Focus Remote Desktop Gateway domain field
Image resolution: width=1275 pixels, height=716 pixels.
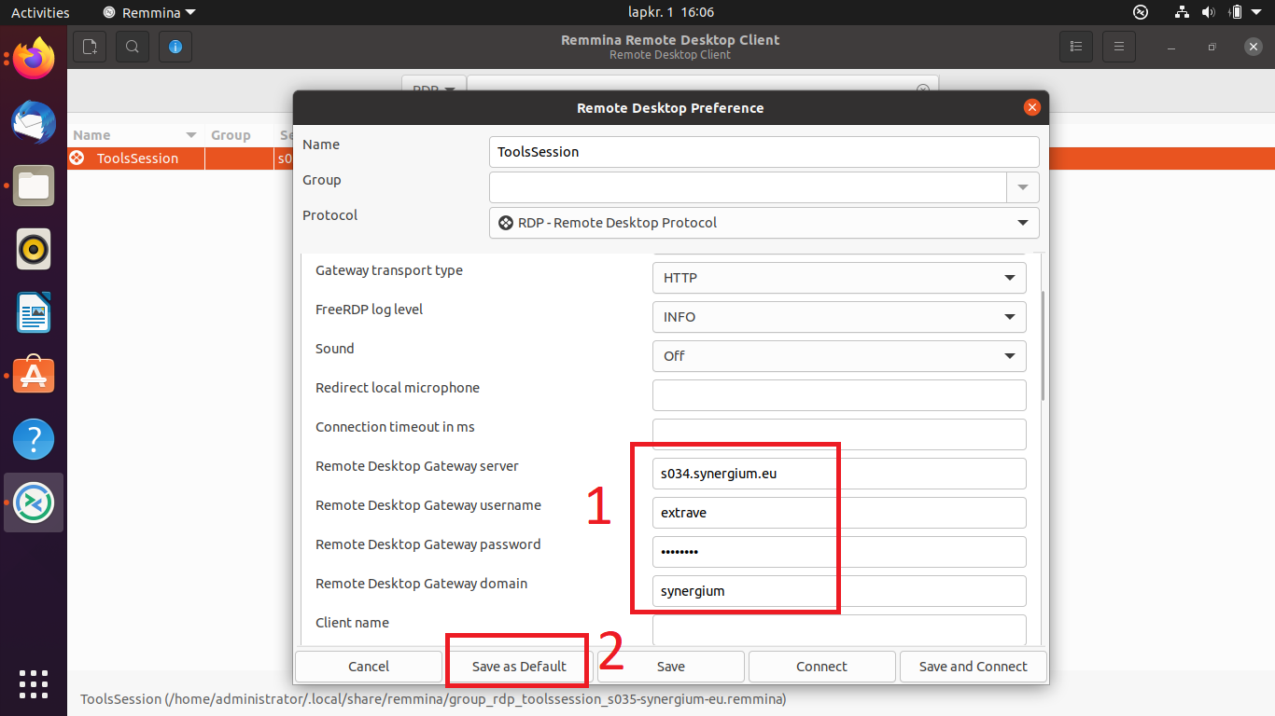coord(839,591)
